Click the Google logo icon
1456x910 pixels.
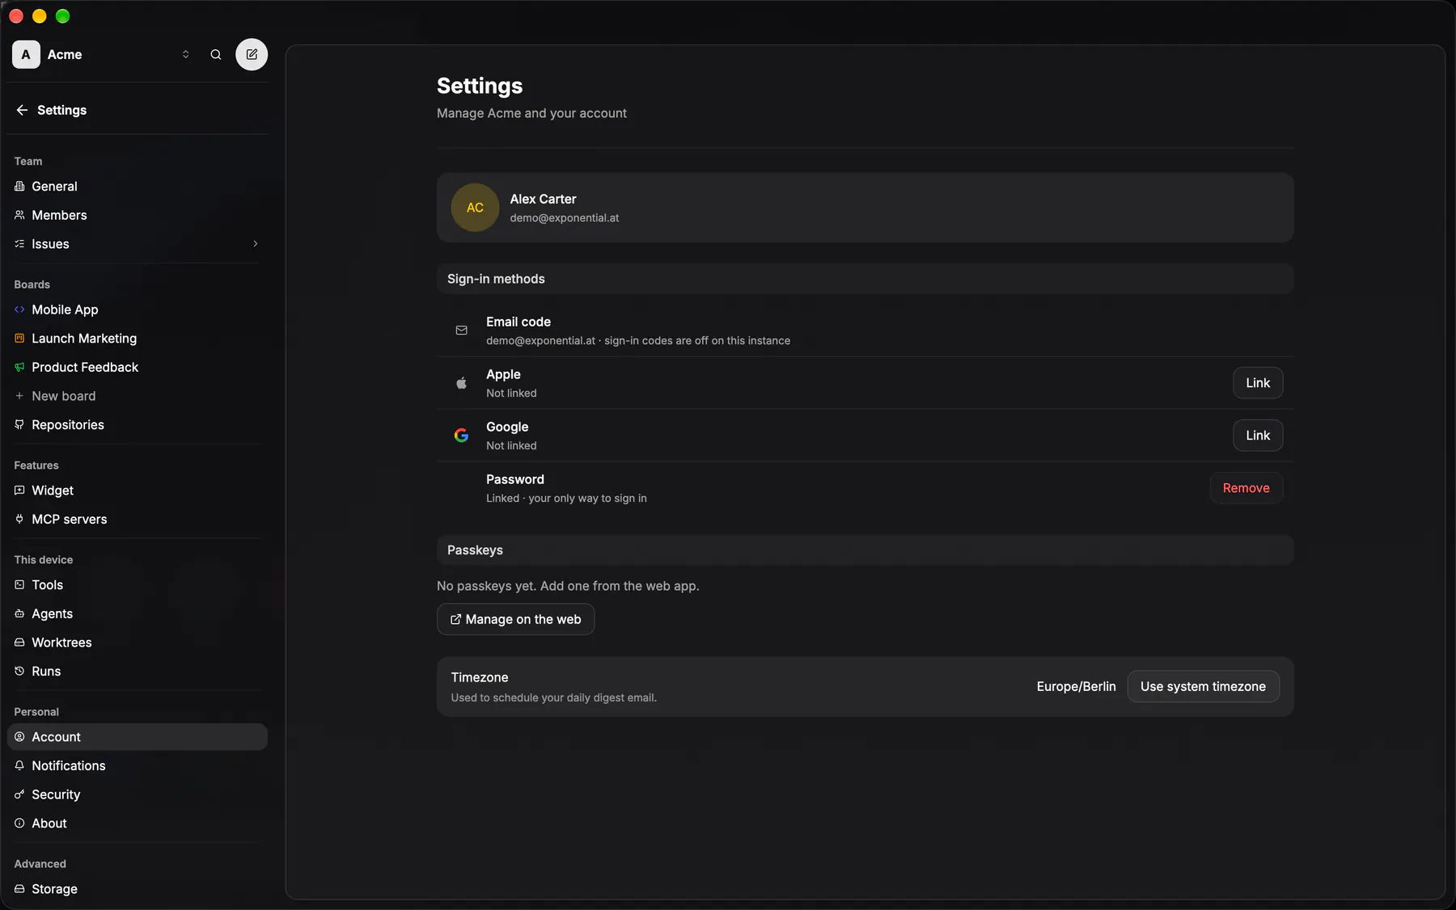[461, 436]
